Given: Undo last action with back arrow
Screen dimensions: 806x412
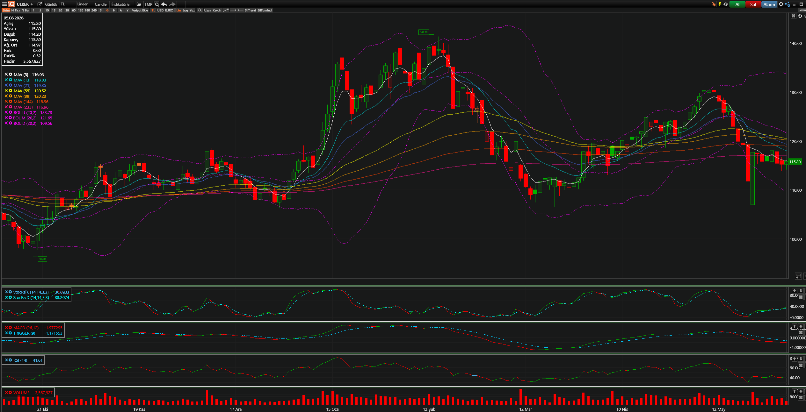Looking at the screenshot, I should (164, 4).
